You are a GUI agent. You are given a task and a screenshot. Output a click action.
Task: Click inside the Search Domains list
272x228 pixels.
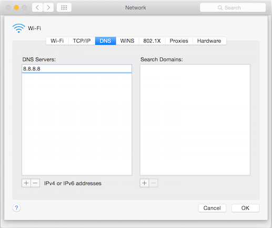195,120
